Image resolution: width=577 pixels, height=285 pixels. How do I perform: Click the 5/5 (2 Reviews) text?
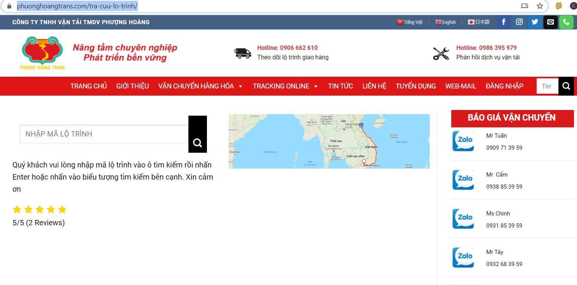39,223
